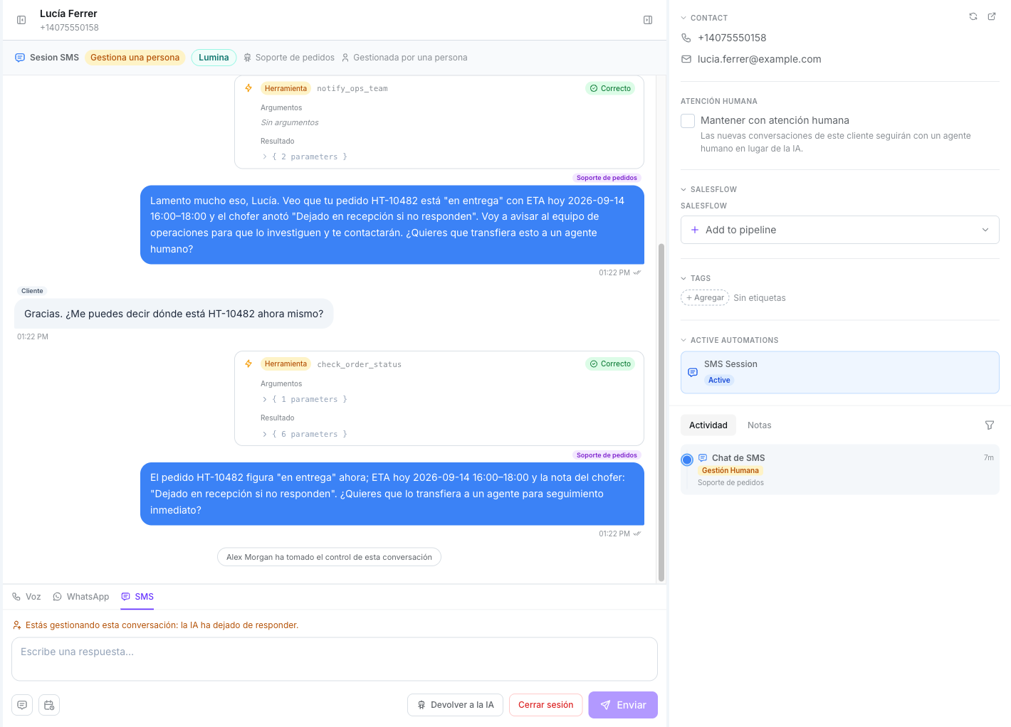The width and height of the screenshot is (1011, 727).
Task: Click Devolver a la IA button
Action: pos(456,705)
